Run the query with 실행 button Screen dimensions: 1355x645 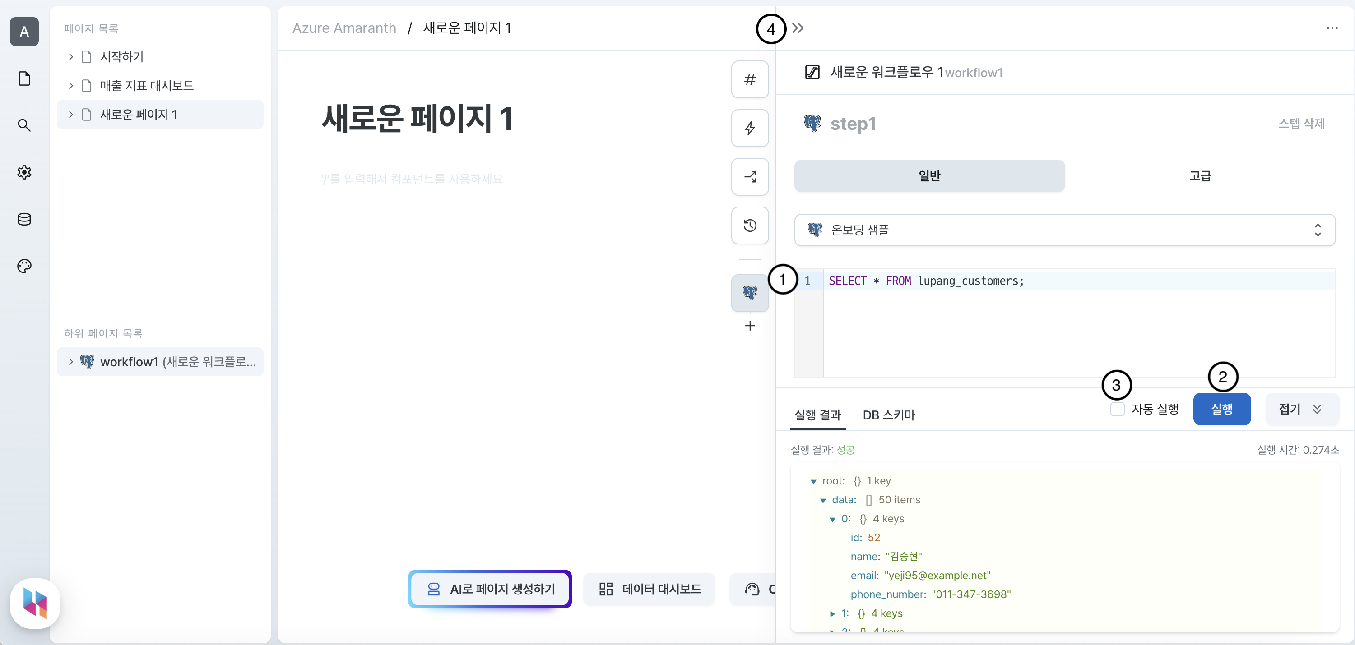point(1221,409)
